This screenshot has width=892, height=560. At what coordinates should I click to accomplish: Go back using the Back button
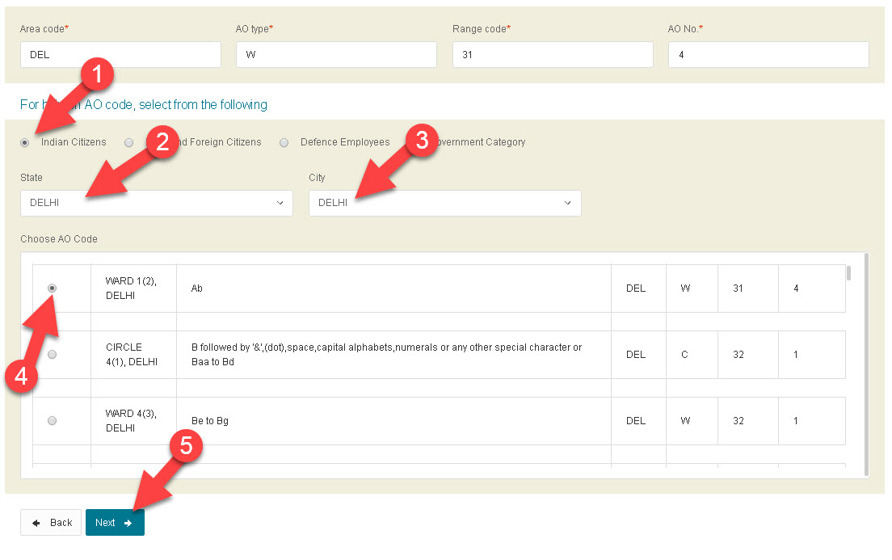pyautogui.click(x=52, y=523)
